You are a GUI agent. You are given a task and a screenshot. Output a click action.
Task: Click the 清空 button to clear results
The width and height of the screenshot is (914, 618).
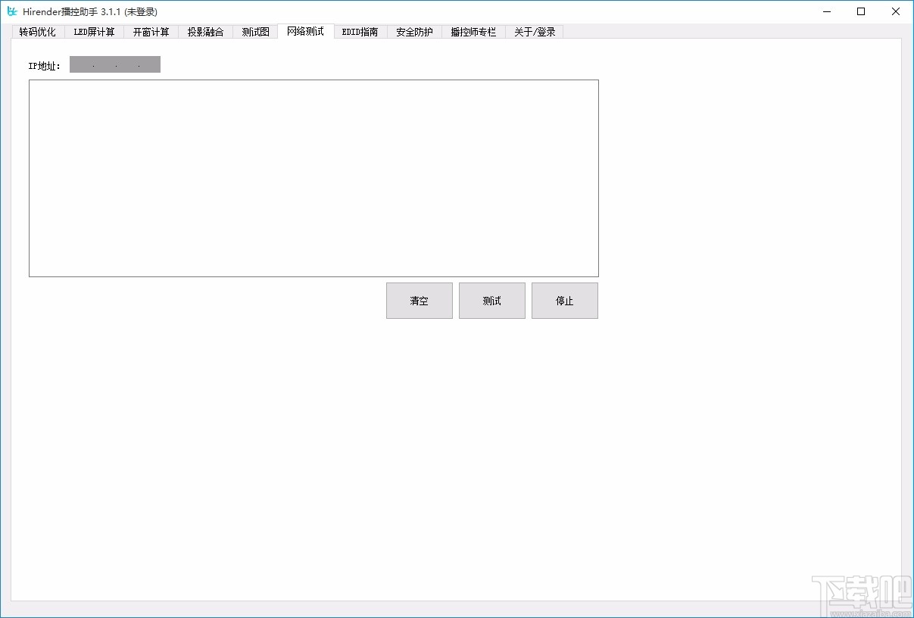(x=419, y=300)
